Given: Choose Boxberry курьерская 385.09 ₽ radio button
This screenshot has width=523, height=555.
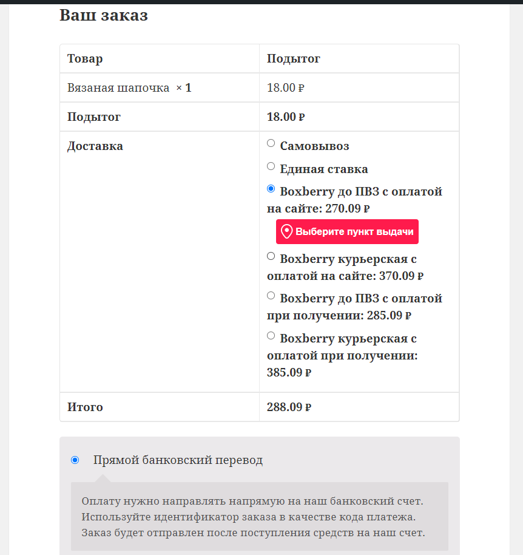Looking at the screenshot, I should pos(271,336).
